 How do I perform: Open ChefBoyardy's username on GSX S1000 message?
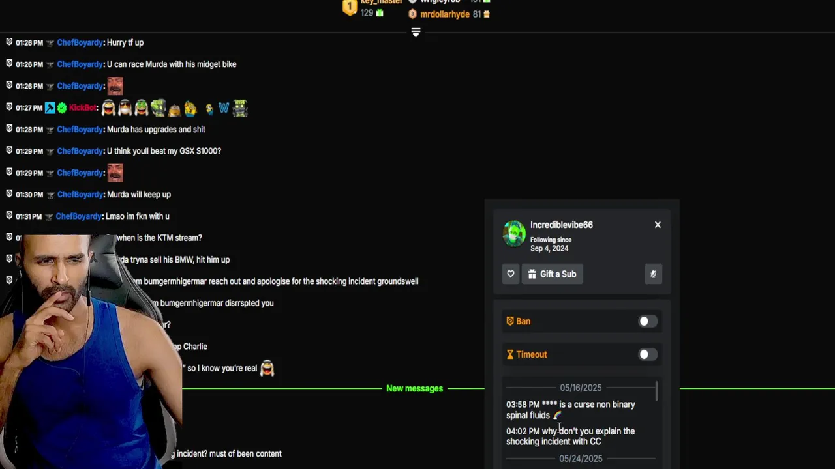tap(80, 151)
